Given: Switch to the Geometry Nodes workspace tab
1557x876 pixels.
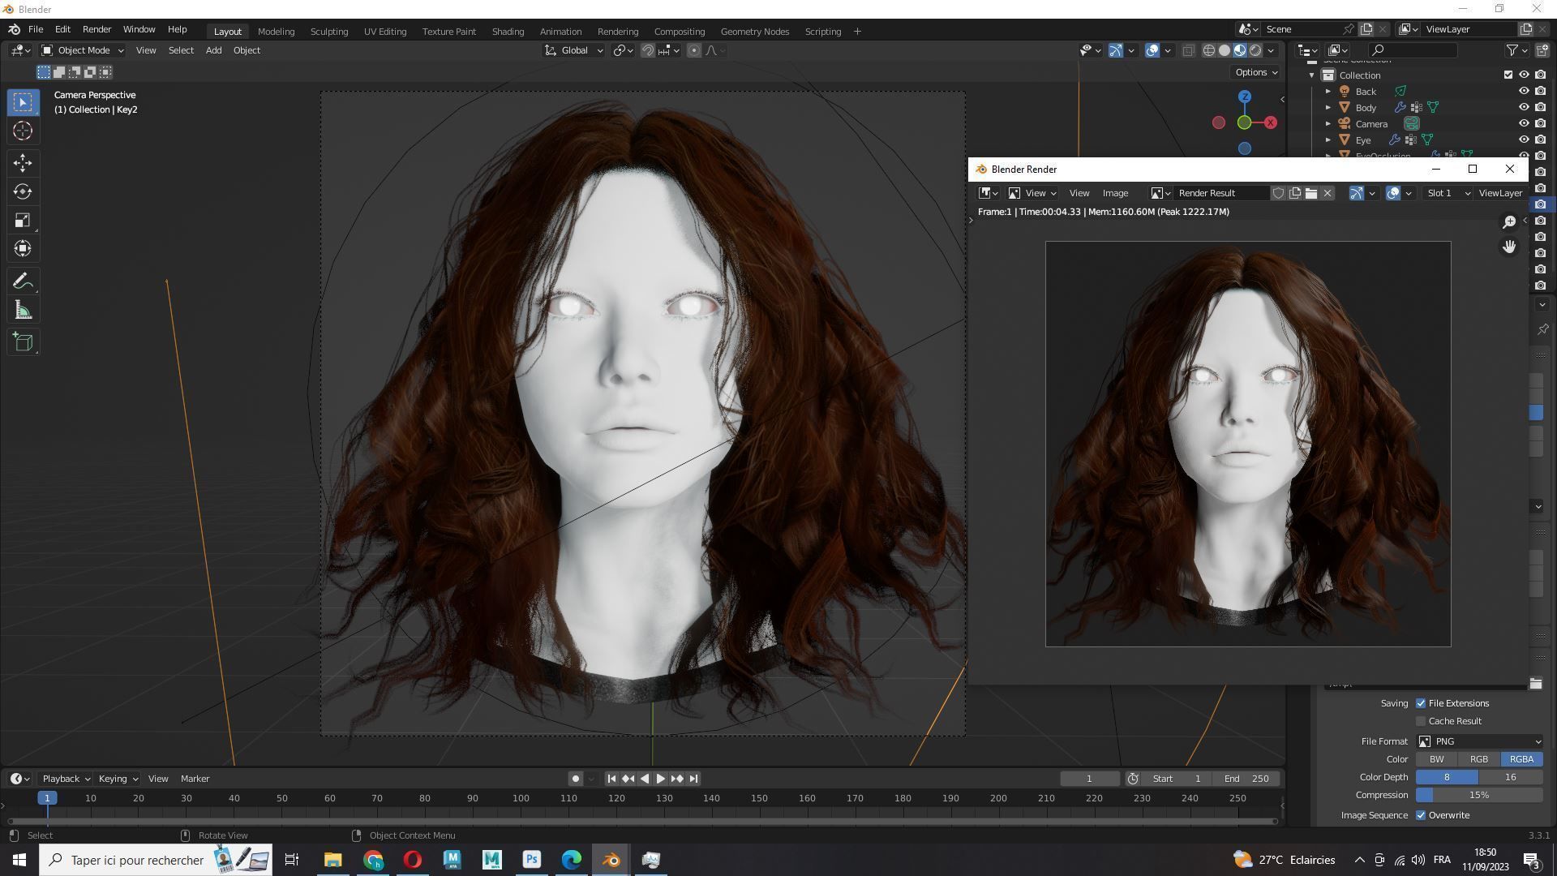Looking at the screenshot, I should click(755, 32).
